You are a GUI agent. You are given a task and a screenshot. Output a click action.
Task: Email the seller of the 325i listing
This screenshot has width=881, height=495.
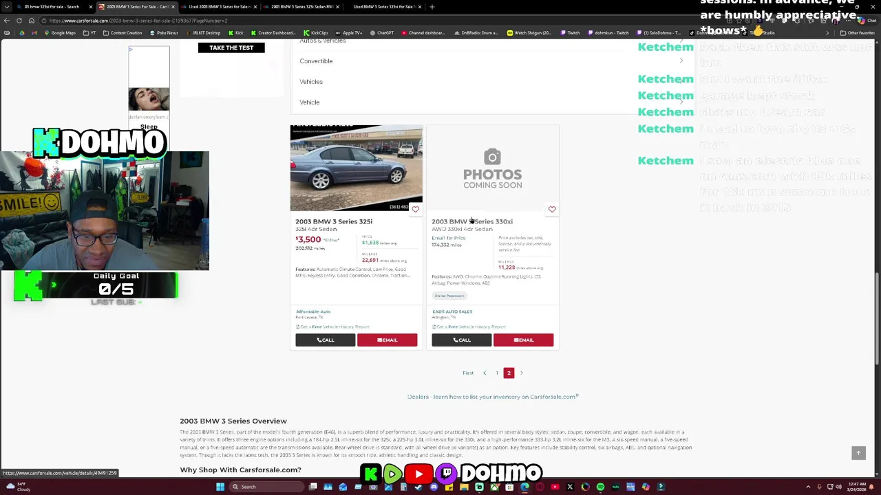387,340
